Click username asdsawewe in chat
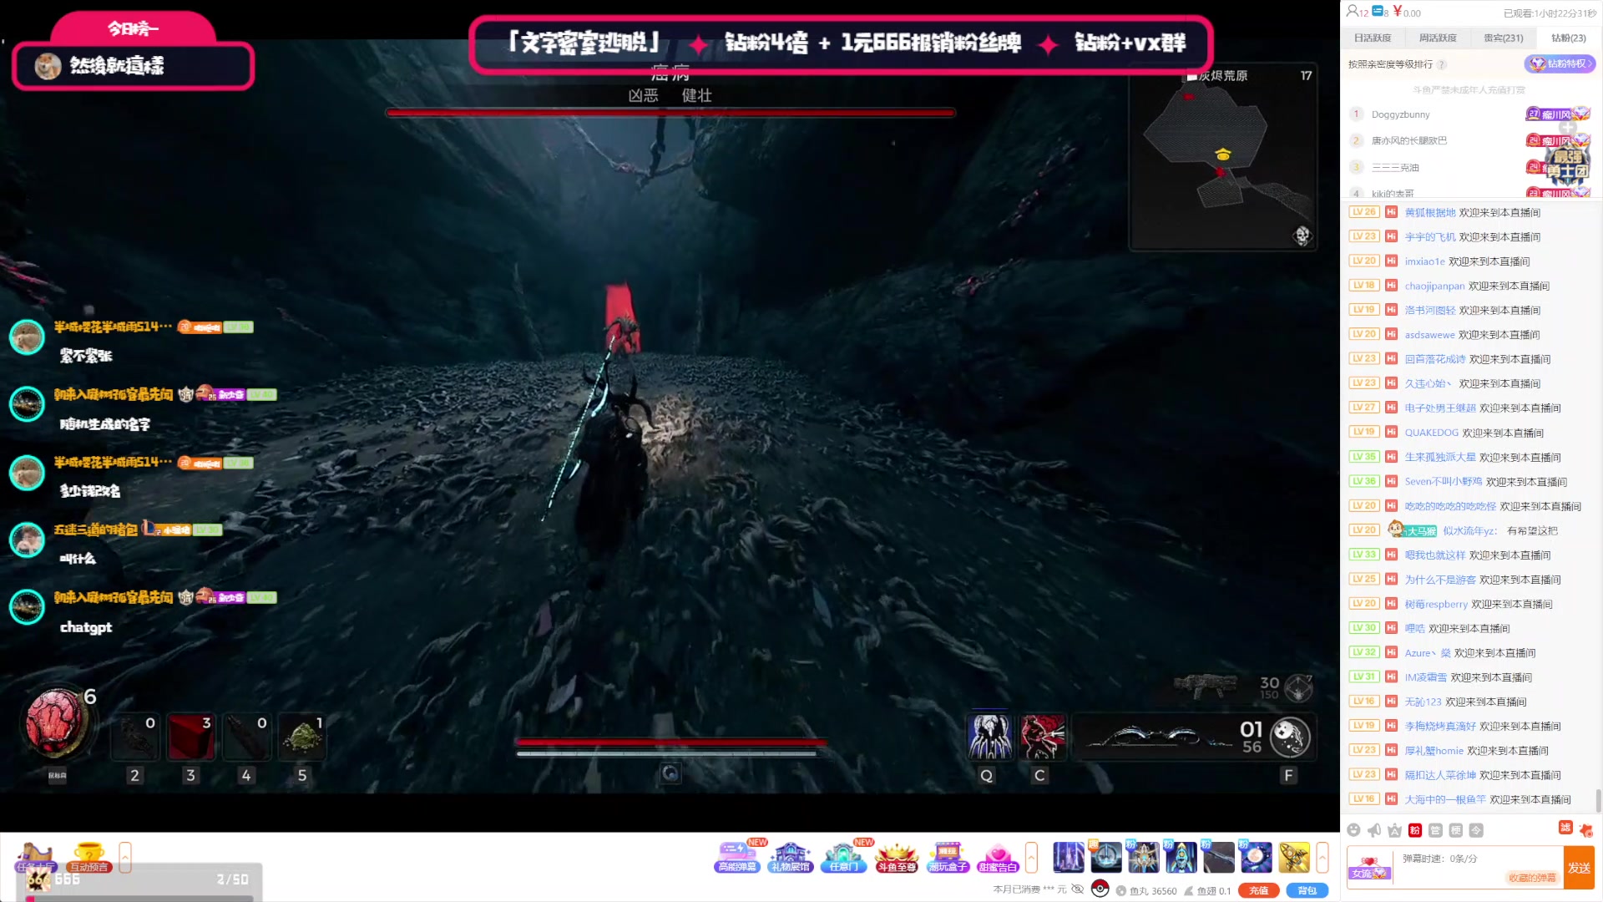 [1429, 335]
